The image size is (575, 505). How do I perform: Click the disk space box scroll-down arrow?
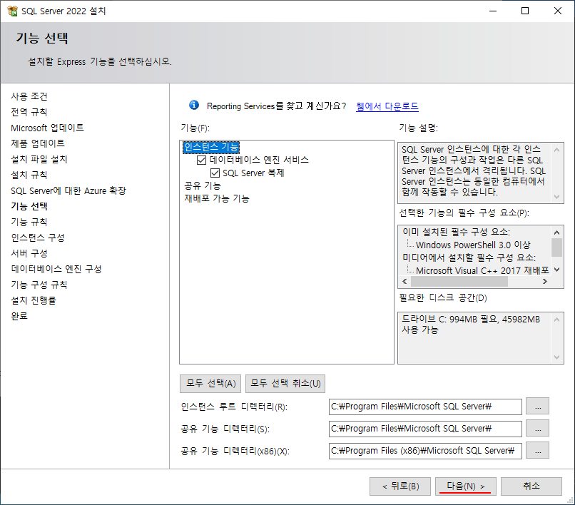(556, 357)
